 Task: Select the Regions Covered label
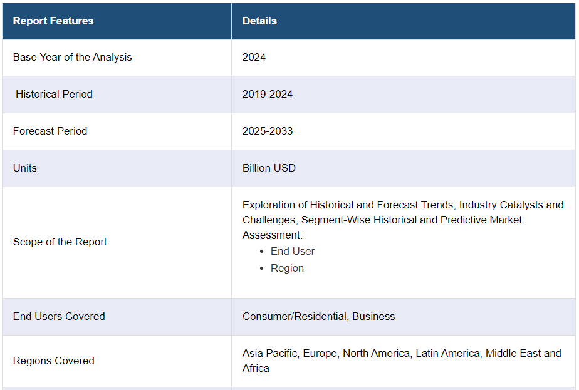(54, 361)
